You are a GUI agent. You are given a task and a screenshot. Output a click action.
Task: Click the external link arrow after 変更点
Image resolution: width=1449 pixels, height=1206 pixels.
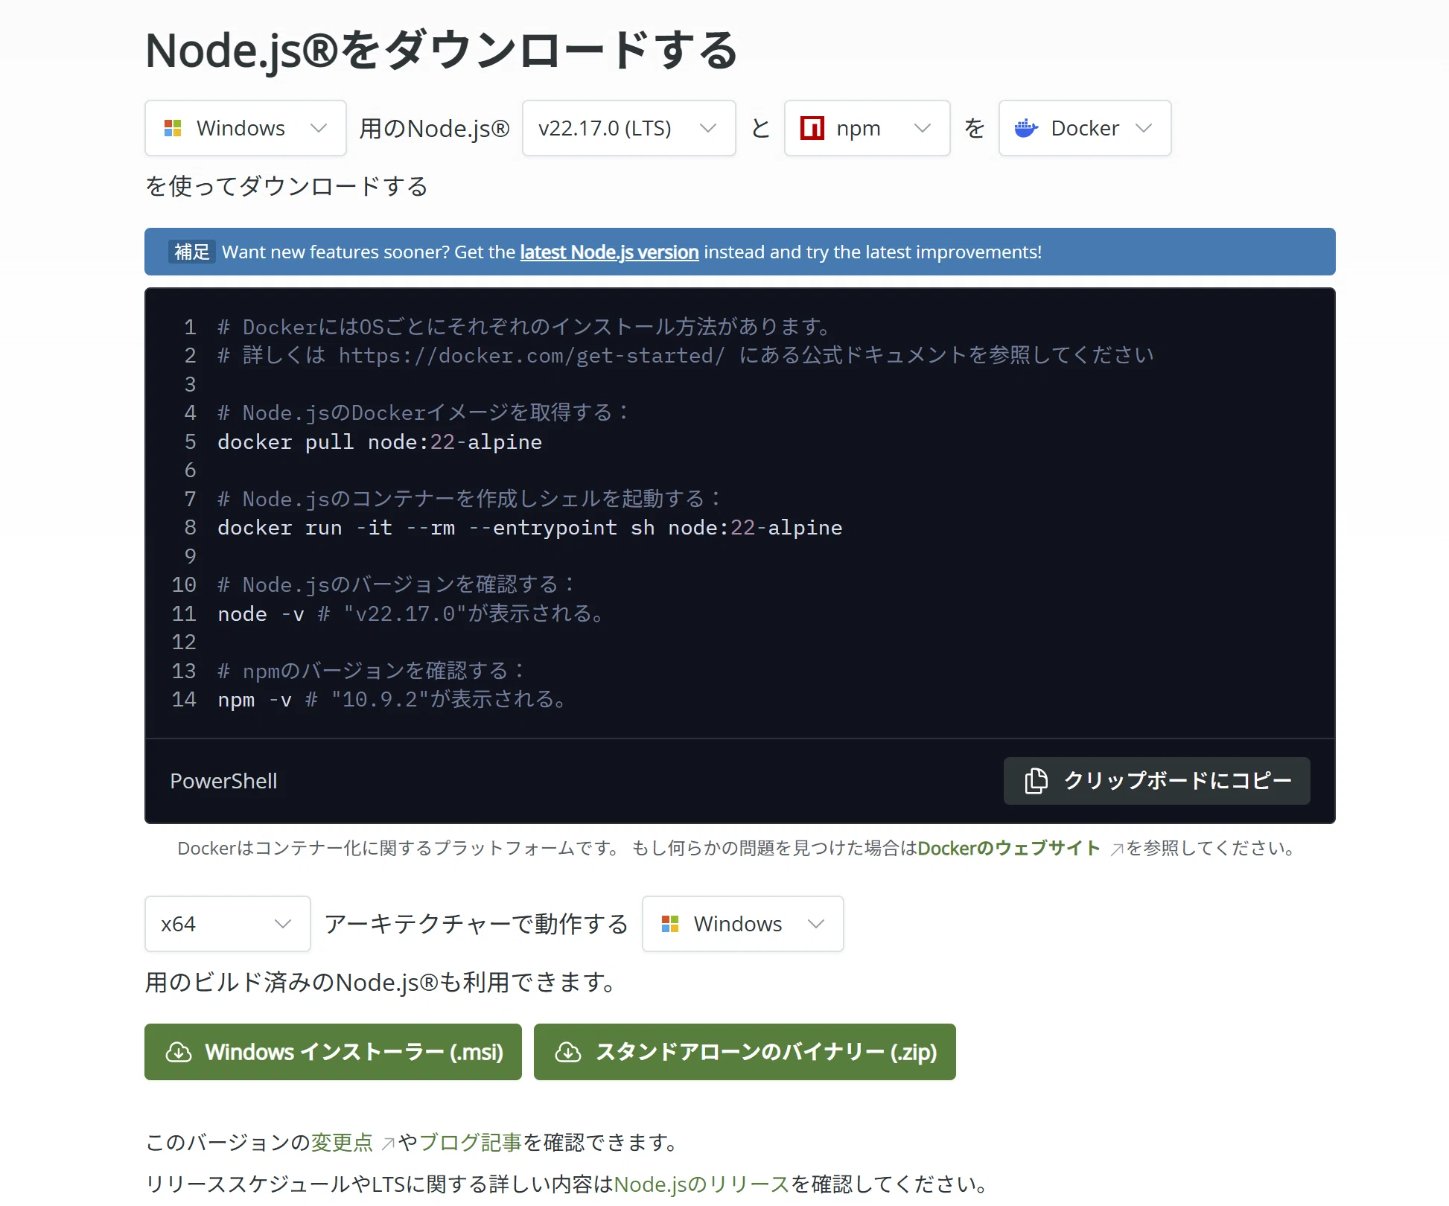tap(388, 1143)
